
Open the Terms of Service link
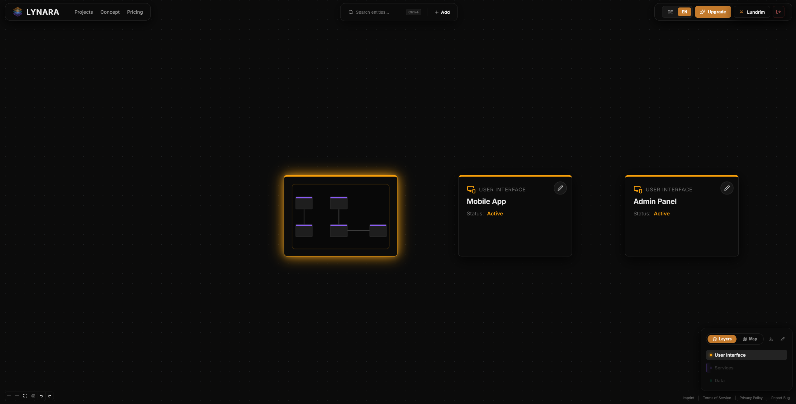click(716, 398)
